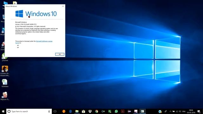Screen dimensions: 203x114
Task: Open Task View from the taskbar
Action: (55, 111)
